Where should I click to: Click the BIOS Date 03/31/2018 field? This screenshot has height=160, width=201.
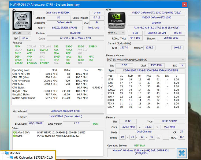click(x=36, y=124)
